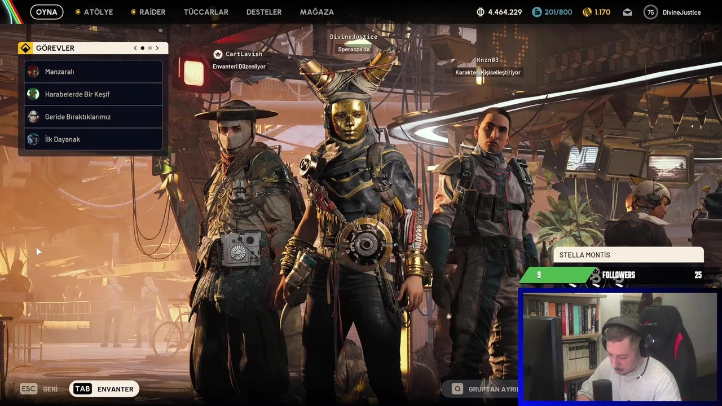Select the OYNA tab
The height and width of the screenshot is (406, 722).
47,12
